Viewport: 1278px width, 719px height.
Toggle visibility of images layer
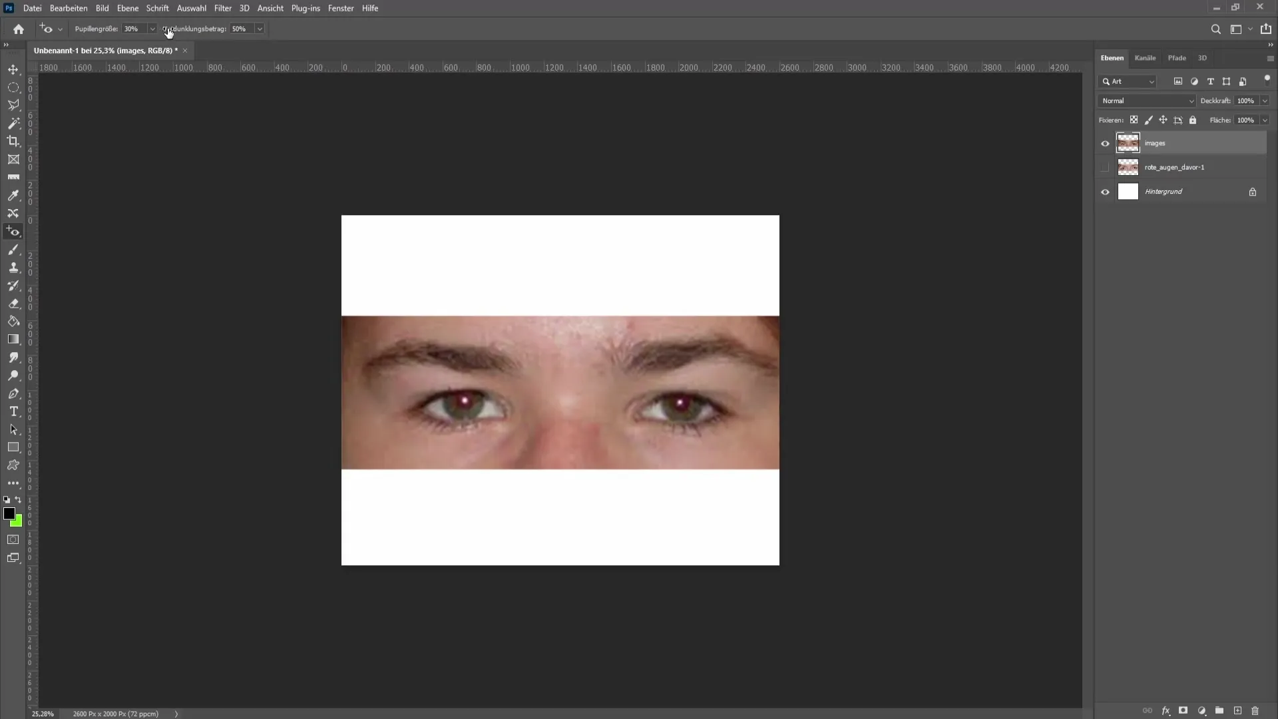(1104, 143)
